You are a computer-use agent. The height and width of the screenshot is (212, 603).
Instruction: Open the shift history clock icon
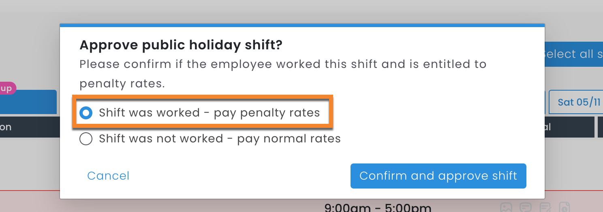(565, 208)
